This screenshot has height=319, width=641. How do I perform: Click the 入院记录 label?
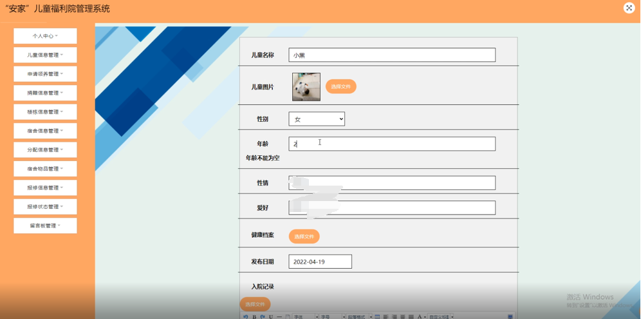[x=263, y=287]
